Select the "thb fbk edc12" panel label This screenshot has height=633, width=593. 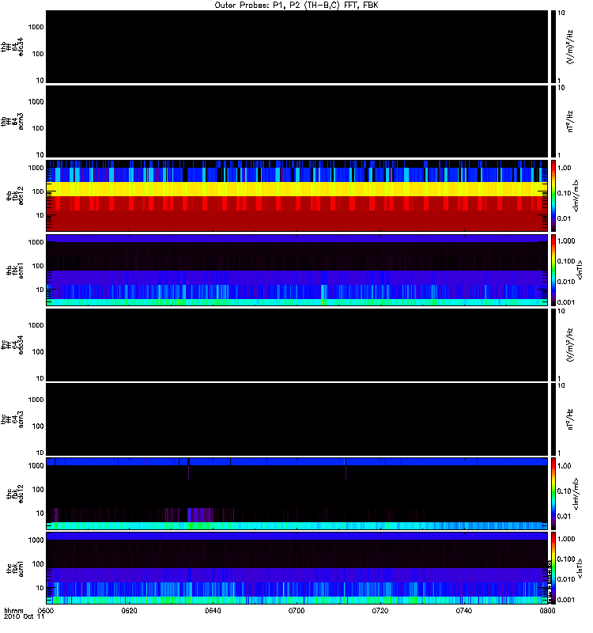pos(15,195)
